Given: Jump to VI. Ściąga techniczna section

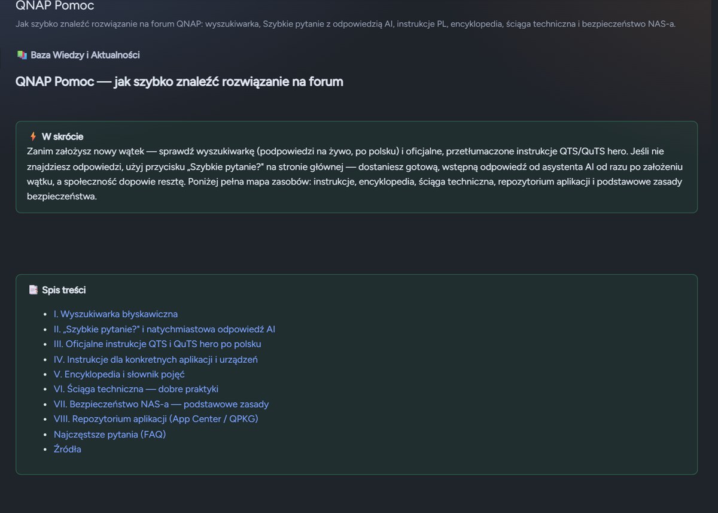Looking at the screenshot, I should point(136,388).
